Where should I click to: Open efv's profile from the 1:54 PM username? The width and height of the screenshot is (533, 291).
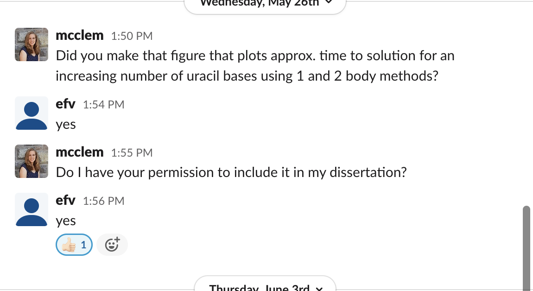pos(65,104)
